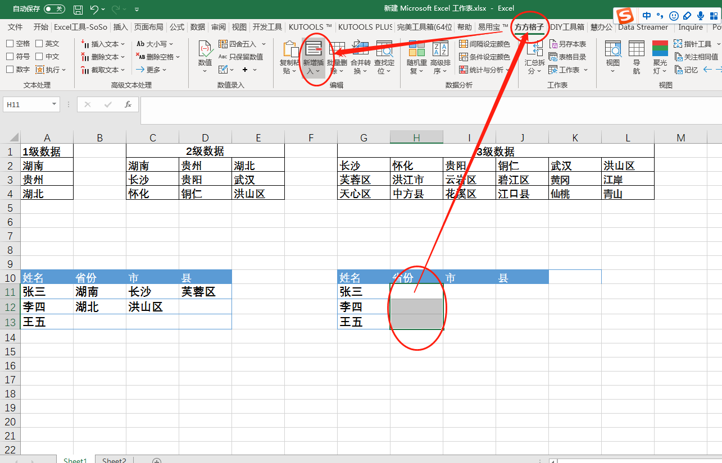
Task: Switch the 自动保存 autosave toggle
Action: click(x=54, y=9)
